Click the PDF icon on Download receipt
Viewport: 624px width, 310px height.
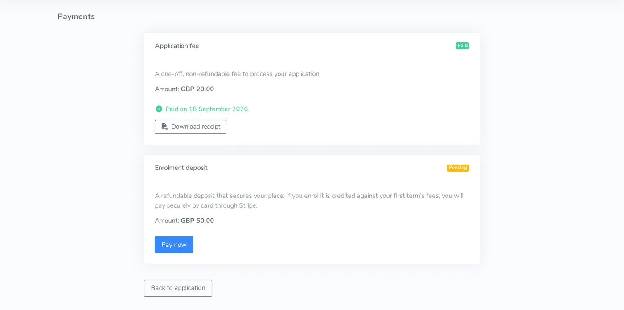(164, 127)
